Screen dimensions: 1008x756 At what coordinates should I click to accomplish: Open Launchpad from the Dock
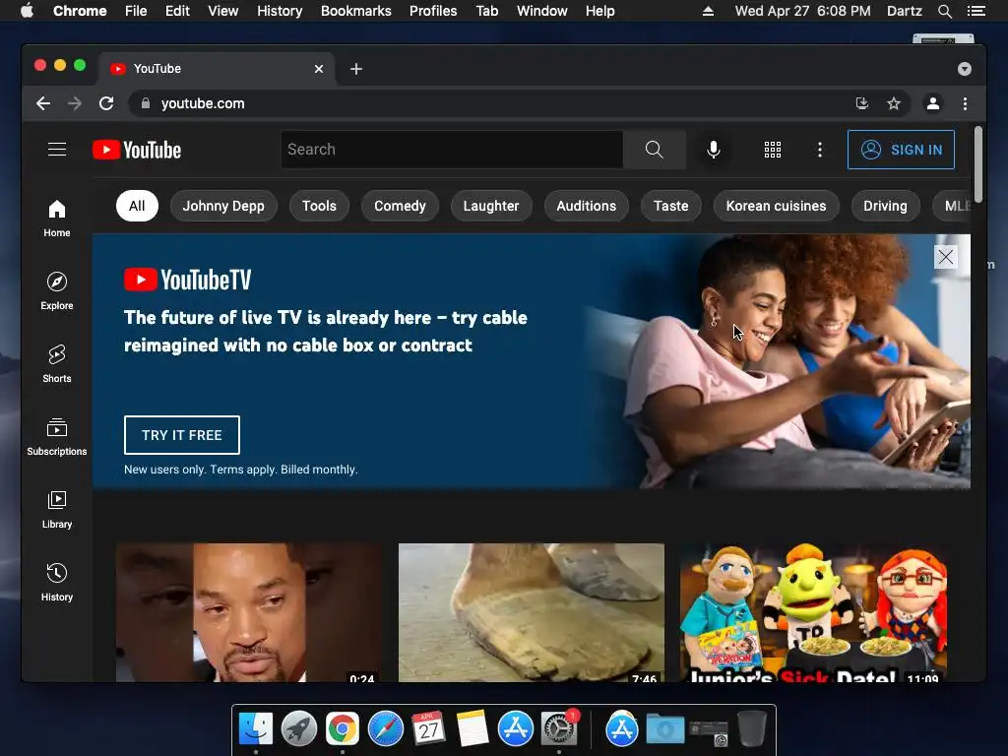point(299,729)
